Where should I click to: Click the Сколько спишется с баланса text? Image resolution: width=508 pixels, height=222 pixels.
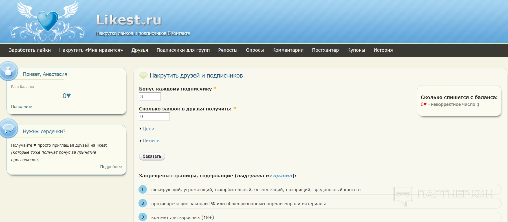459,97
